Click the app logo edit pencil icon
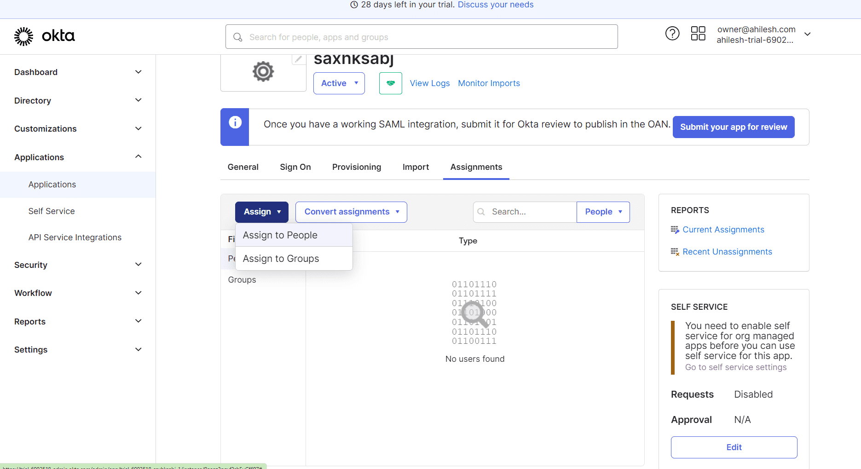Viewport: 861px width, 469px height. pos(299,59)
